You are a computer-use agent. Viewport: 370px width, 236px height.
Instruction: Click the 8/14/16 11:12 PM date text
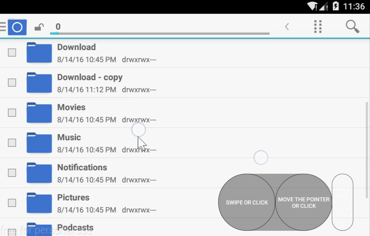(86, 89)
